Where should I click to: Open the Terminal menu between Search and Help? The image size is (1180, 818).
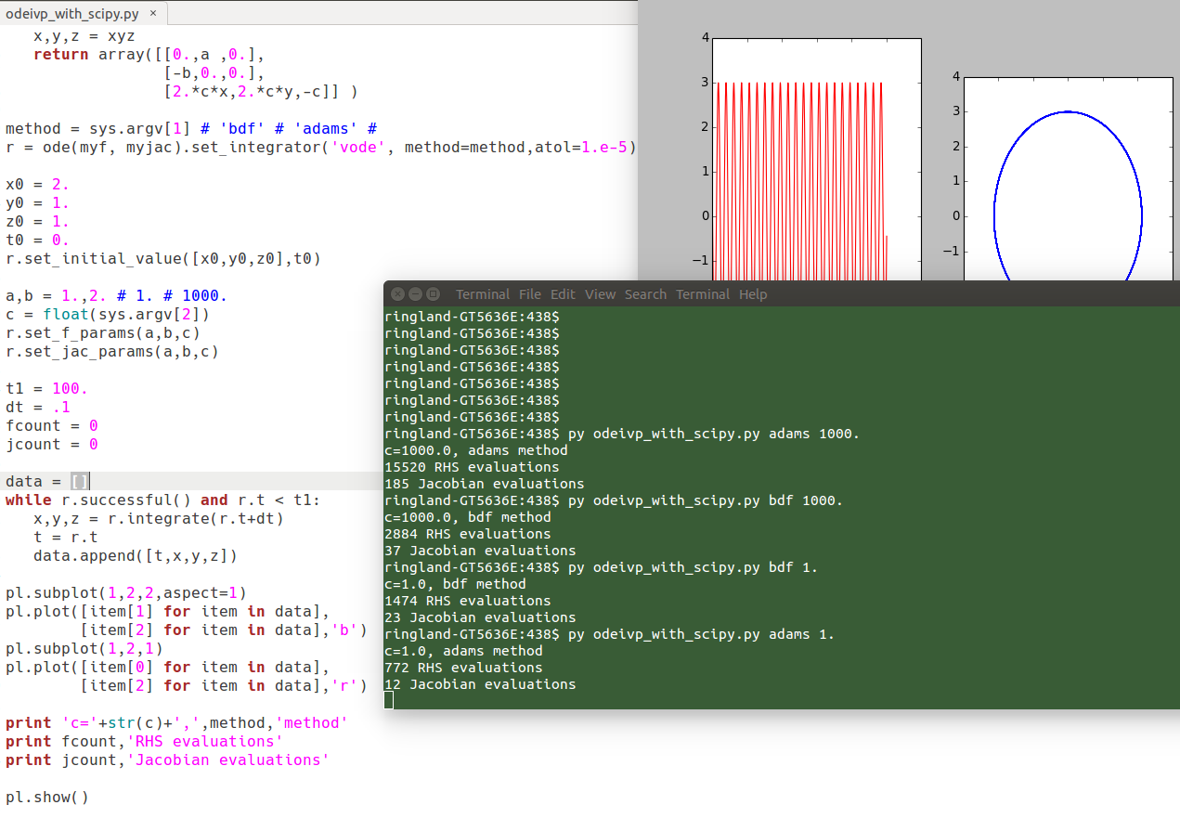[x=702, y=293]
